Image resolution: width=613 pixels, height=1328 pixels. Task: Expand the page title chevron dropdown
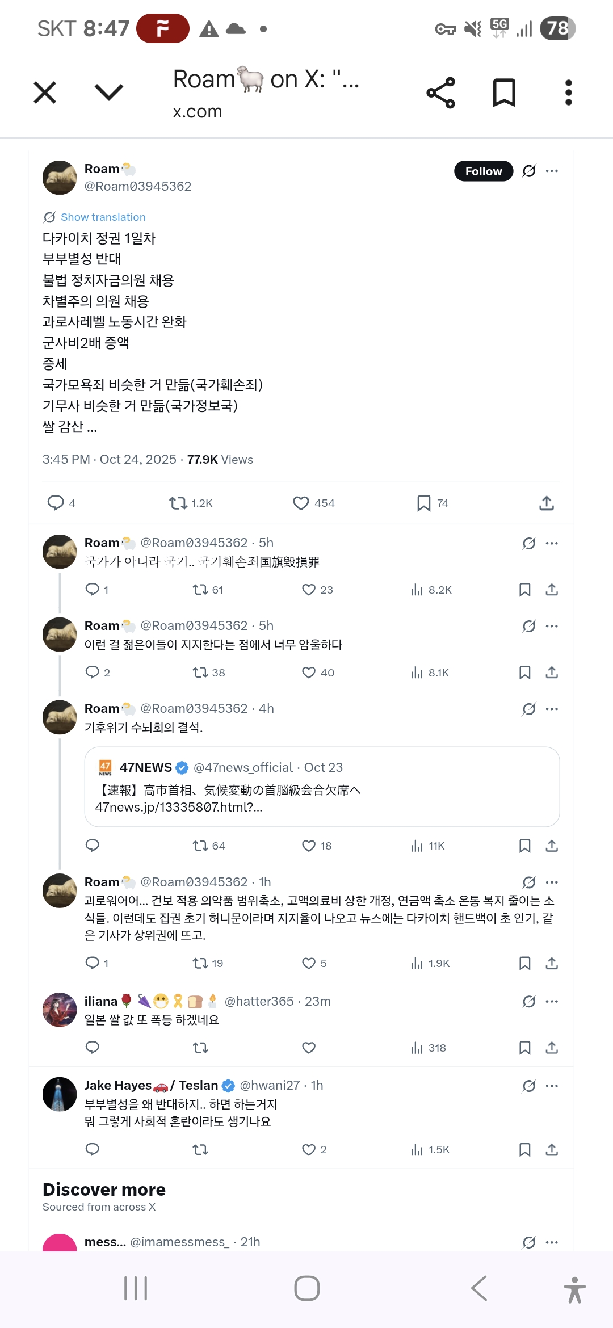point(108,93)
